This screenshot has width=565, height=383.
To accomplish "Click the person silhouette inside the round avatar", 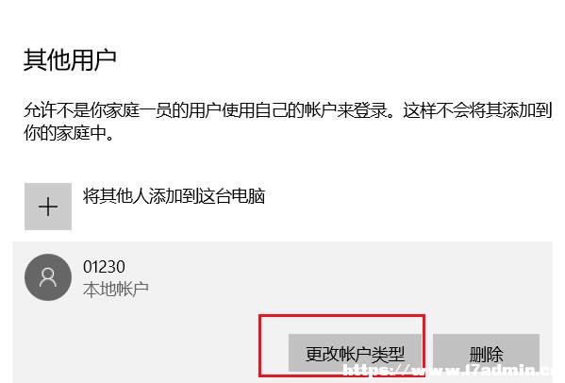I will [48, 277].
